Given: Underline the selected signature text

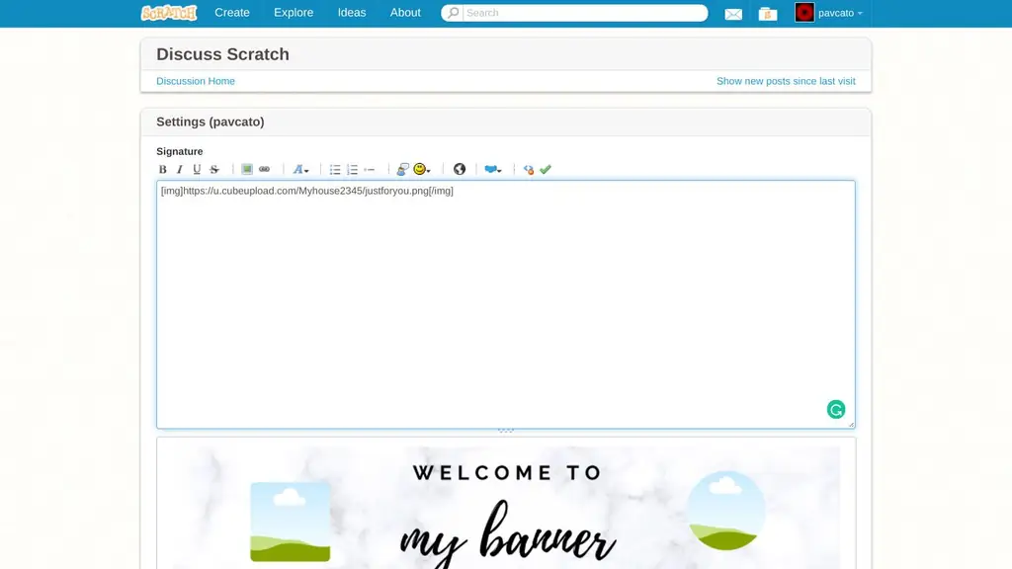Looking at the screenshot, I should [197, 169].
